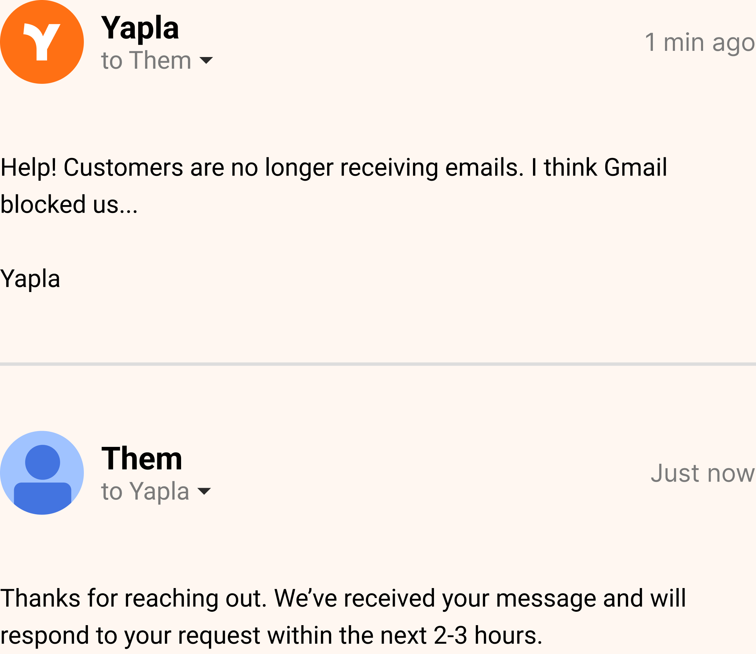The image size is (756, 654).
Task: Expand recipient details beside "to Them"
Action: [x=206, y=60]
